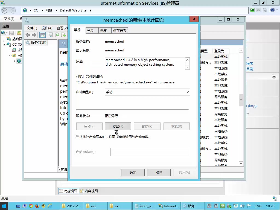Click the refresh icon in IIS address bar
This screenshot has height=210, width=280.
click(252, 10)
